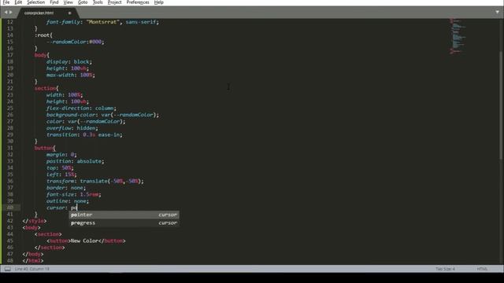Click line number 31 in the gutter
Viewport: 504px width, 283px height.
[x=10, y=148]
